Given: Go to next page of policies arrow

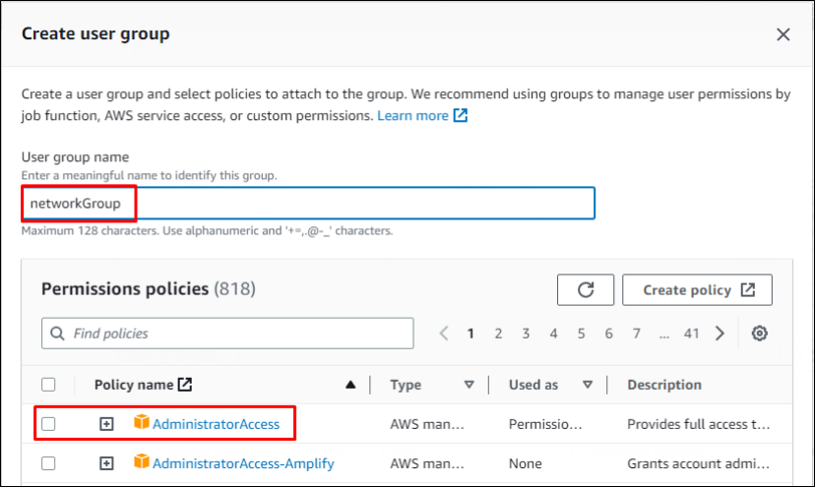Looking at the screenshot, I should pos(721,334).
